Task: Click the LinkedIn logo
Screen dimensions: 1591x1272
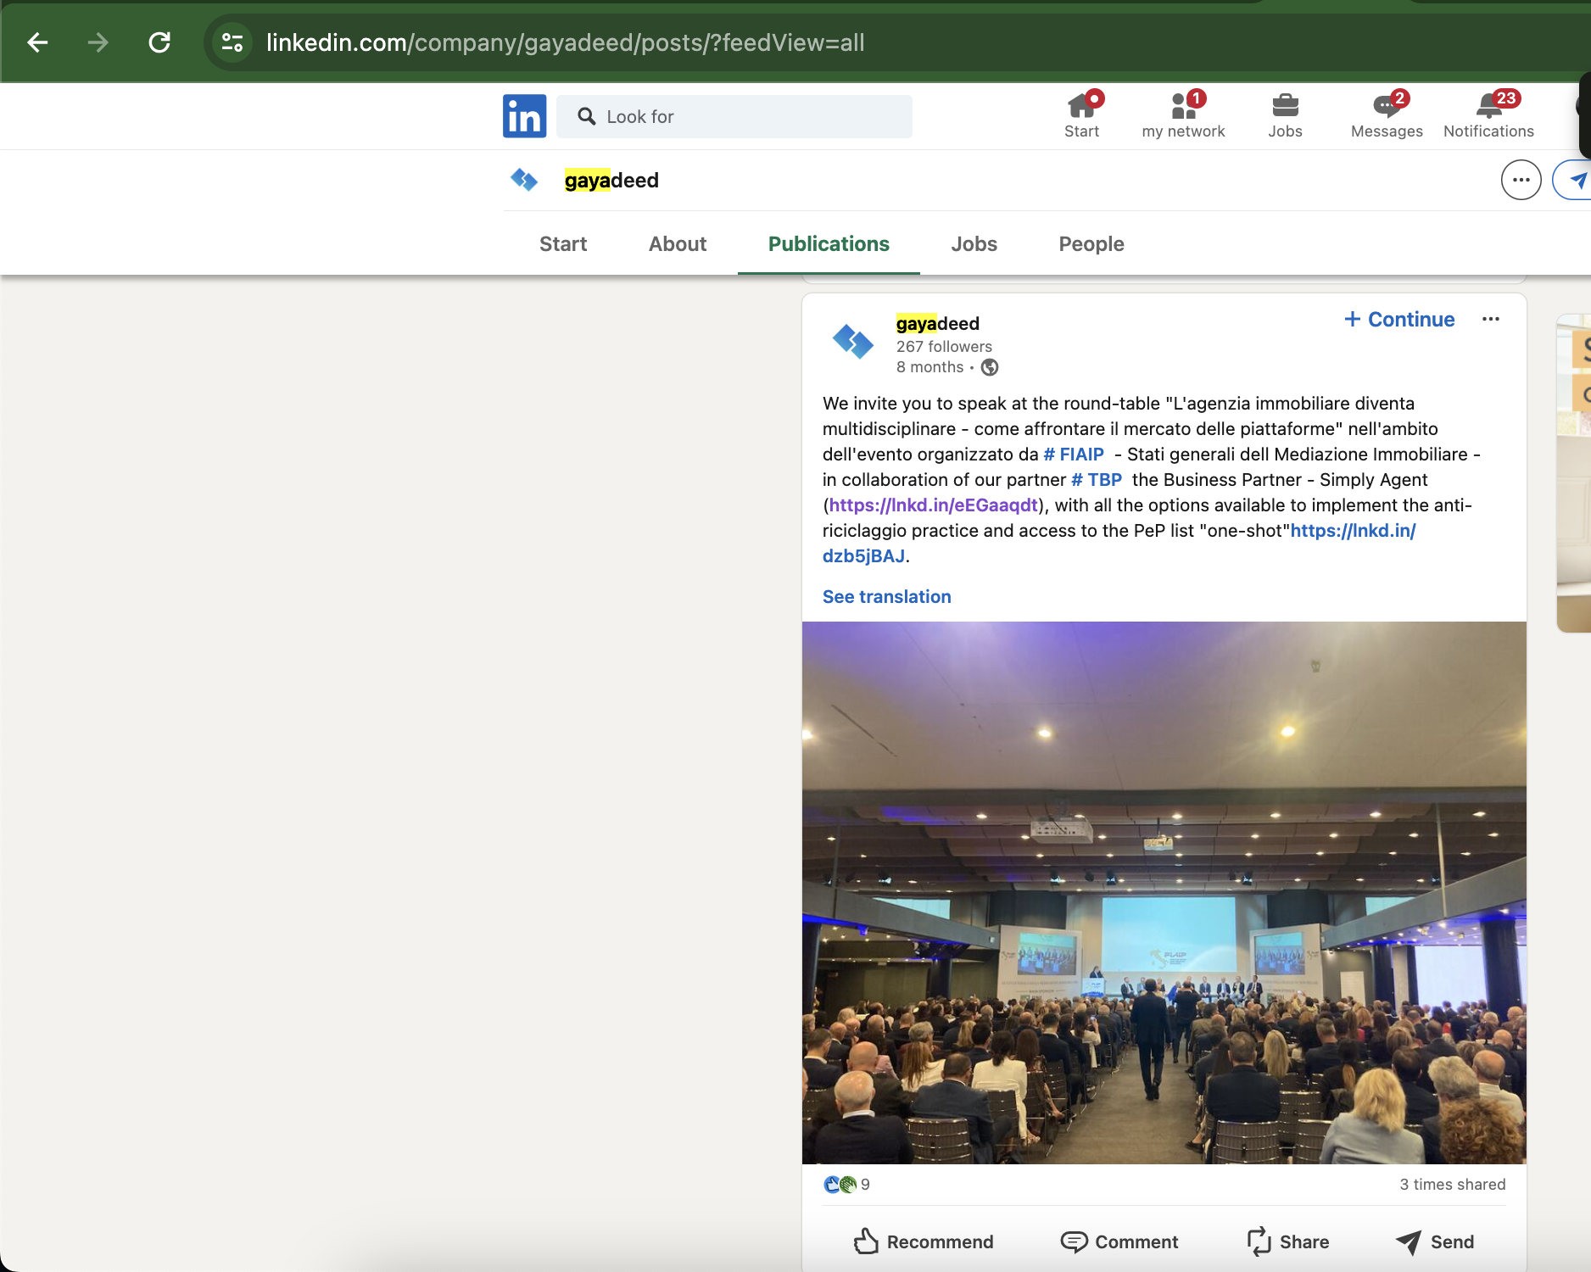Action: tap(524, 116)
